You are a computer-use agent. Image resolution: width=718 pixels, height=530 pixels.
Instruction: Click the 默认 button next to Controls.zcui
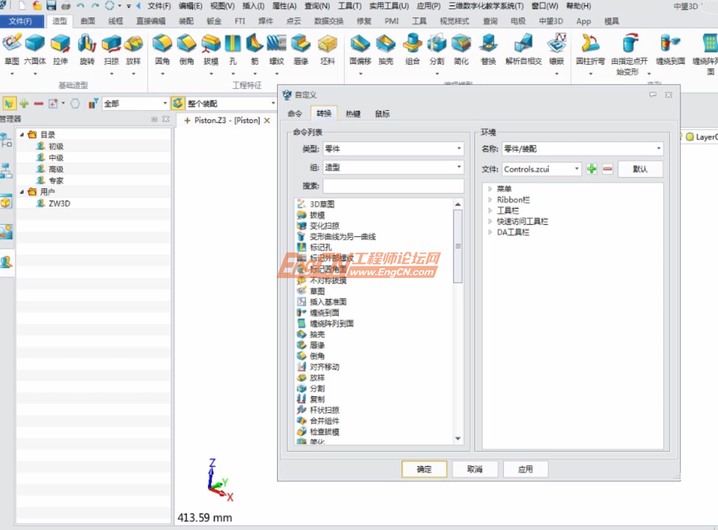(641, 169)
